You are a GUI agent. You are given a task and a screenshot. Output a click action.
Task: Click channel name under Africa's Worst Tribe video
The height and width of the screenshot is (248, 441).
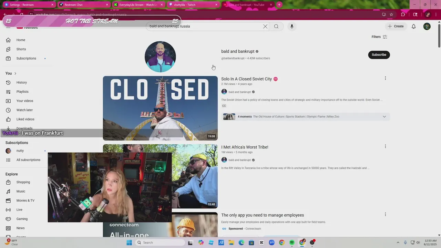(x=239, y=160)
